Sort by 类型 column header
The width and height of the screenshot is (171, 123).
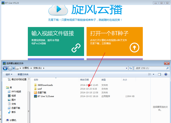pyautogui.click(x=103, y=80)
